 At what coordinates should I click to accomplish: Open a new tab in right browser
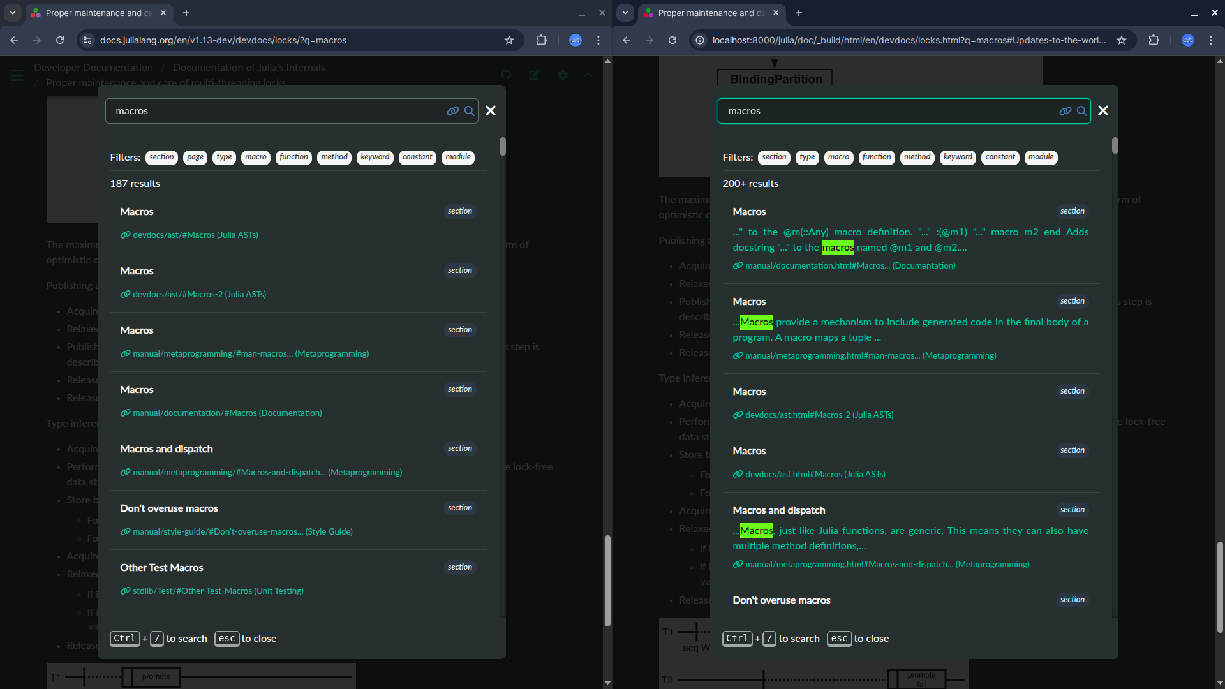(x=799, y=13)
